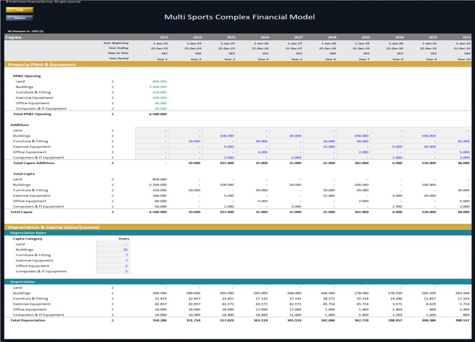Click Total PP&E Opening value 6.580.000
This screenshot has width=475, height=342.
pos(158,114)
